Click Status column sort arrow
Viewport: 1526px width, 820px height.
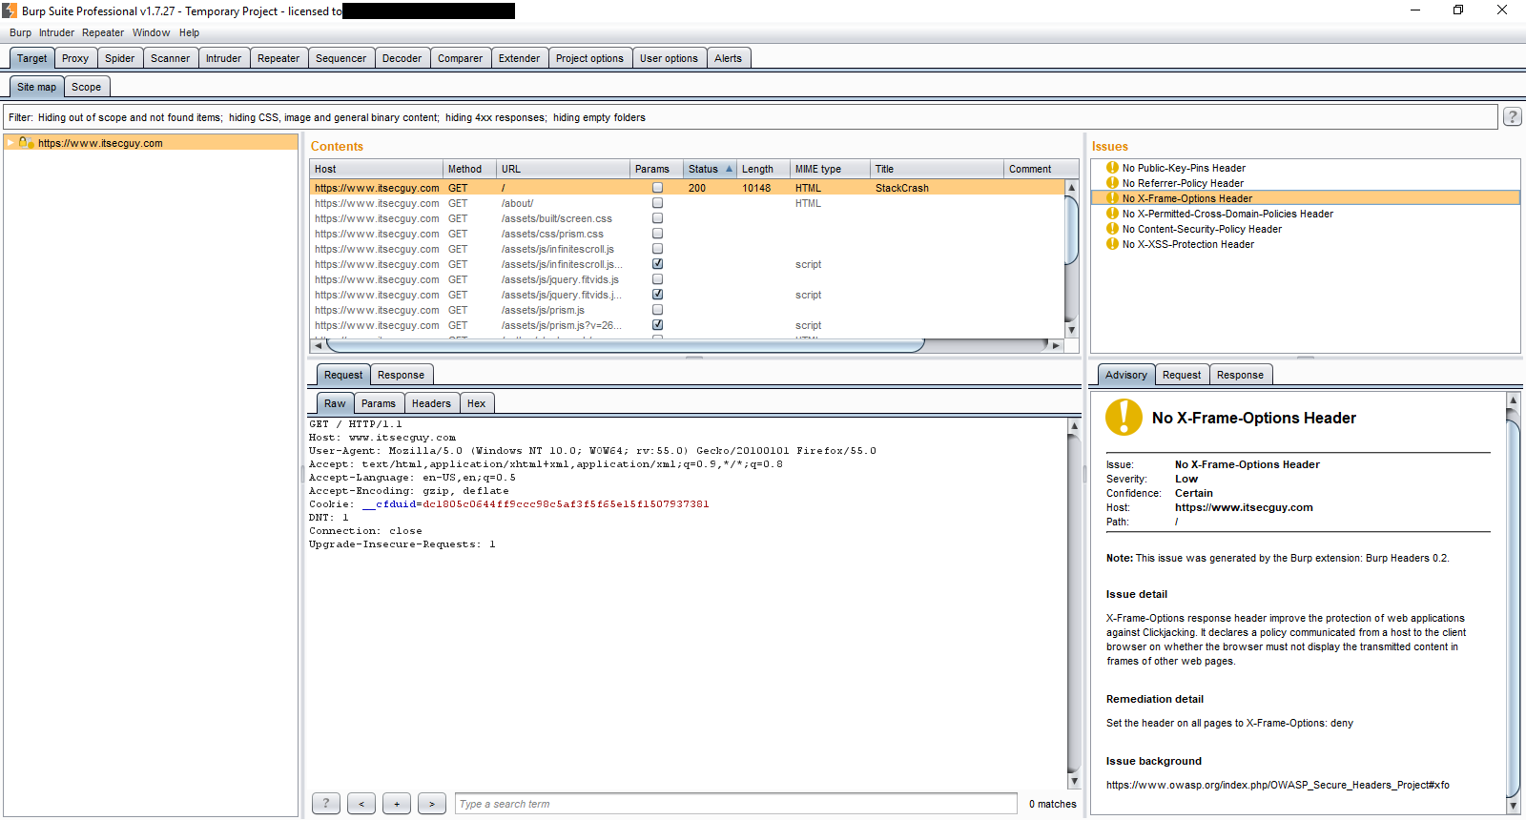click(x=730, y=169)
